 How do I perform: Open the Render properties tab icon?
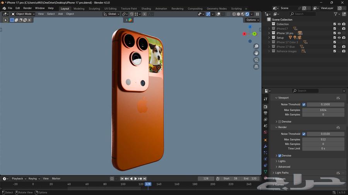[265, 107]
